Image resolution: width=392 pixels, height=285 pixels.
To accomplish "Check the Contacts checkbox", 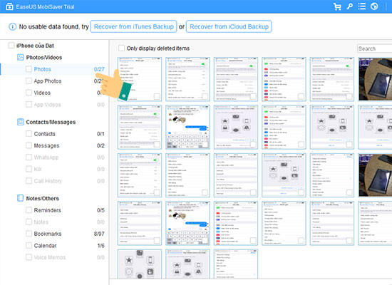I will coord(29,133).
